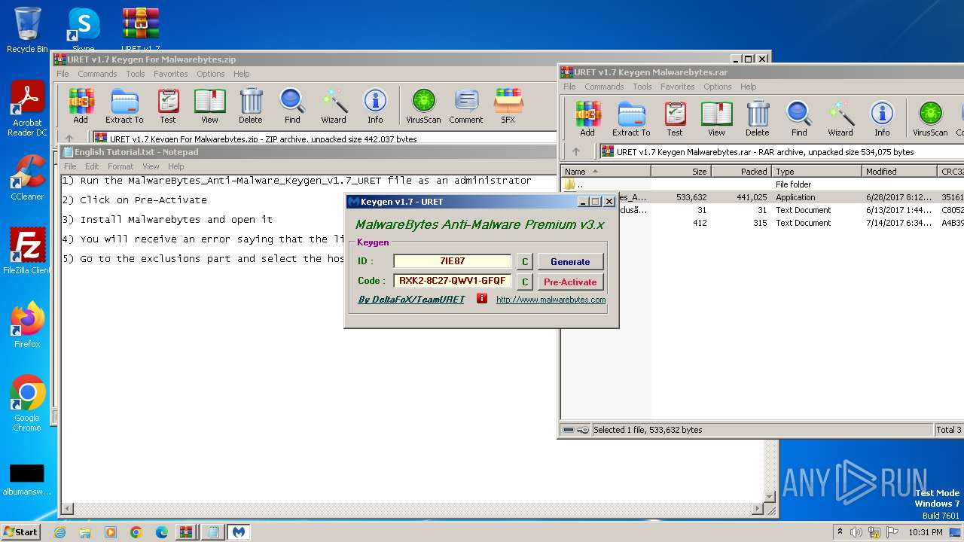Open Format menu in Notepad

pyautogui.click(x=120, y=166)
